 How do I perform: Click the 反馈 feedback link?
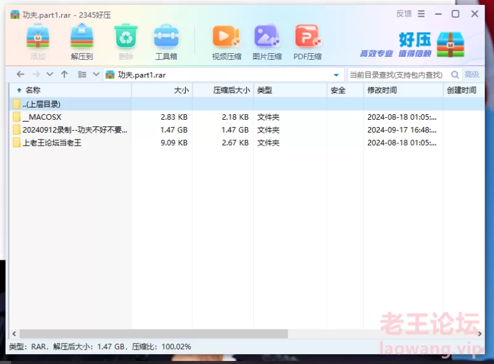coord(404,14)
